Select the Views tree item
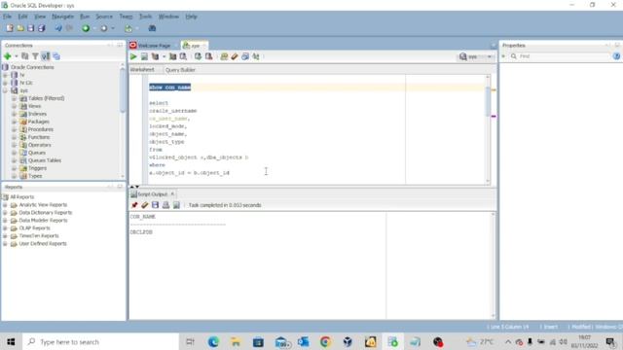This screenshot has width=623, height=350. click(x=34, y=106)
